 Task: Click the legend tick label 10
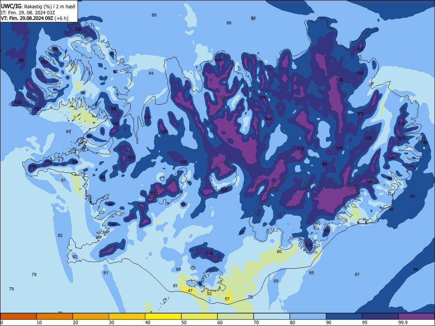[x=39, y=323]
